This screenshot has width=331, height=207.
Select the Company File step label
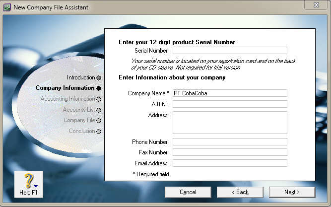[79, 120]
